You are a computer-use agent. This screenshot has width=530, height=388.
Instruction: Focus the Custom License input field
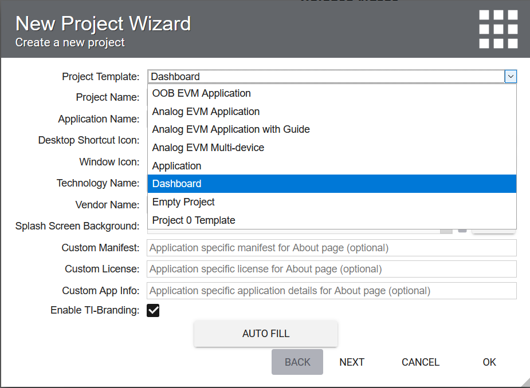point(332,269)
